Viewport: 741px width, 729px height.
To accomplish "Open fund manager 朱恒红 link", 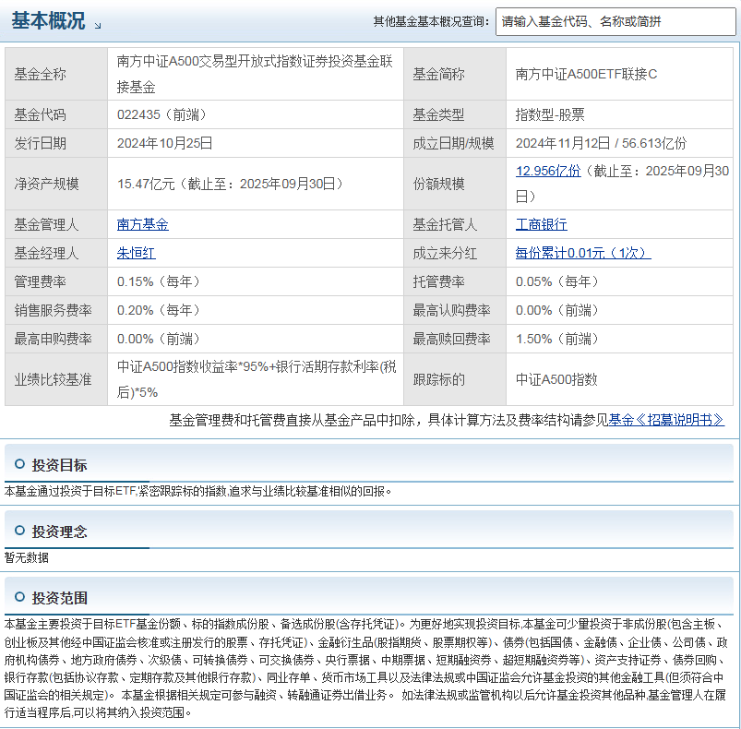I will [x=136, y=253].
